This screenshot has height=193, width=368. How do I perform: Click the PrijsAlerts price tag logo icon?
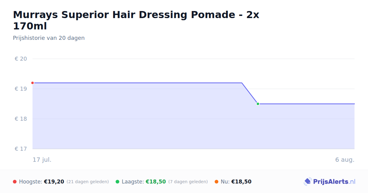308,182
